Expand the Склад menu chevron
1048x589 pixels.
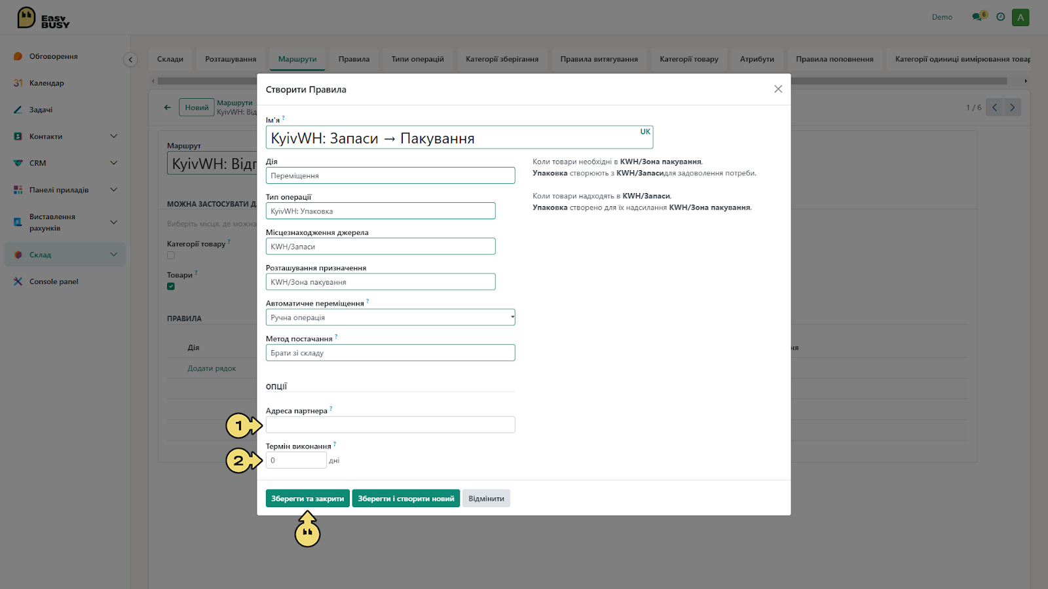pos(114,255)
